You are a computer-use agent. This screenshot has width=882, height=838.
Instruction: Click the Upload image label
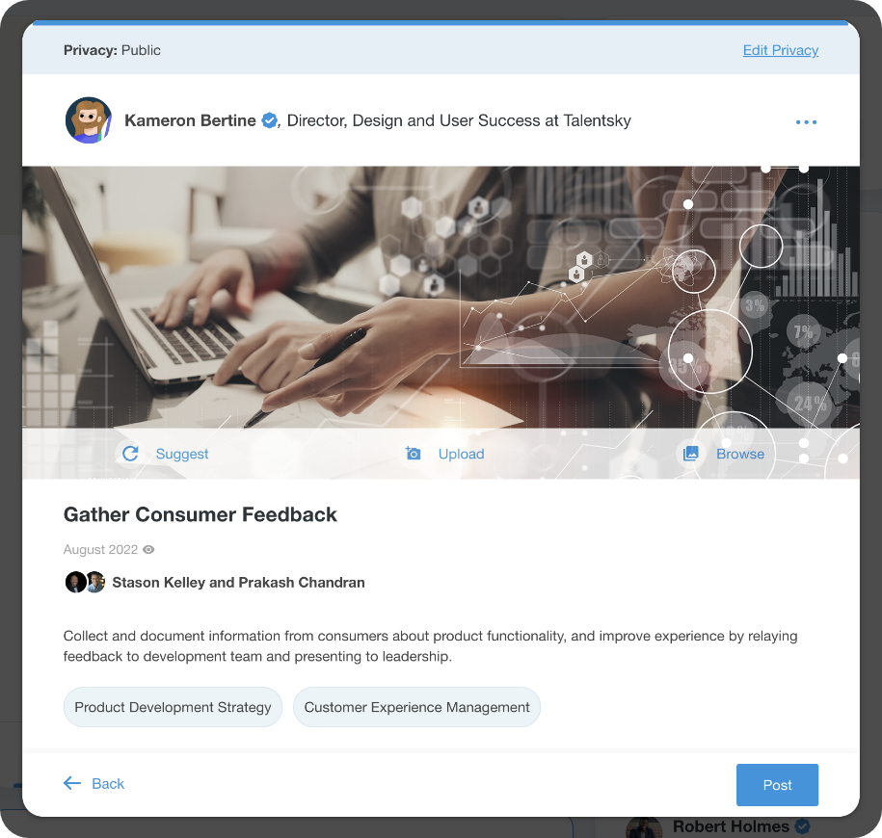click(462, 454)
